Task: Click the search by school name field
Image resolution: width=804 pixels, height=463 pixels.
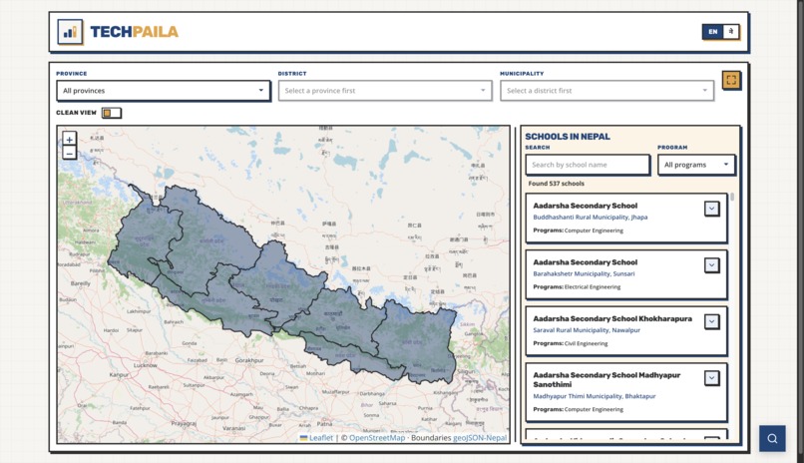Action: (588, 165)
